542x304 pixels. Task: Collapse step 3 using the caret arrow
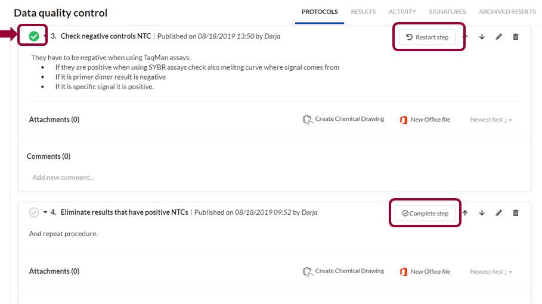tap(45, 36)
